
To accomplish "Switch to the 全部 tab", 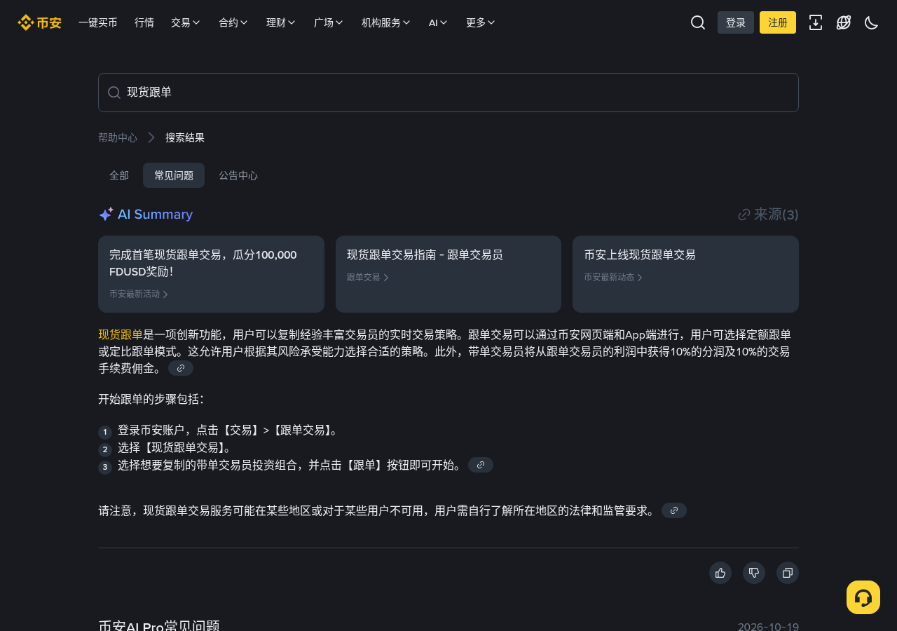I will click(119, 175).
